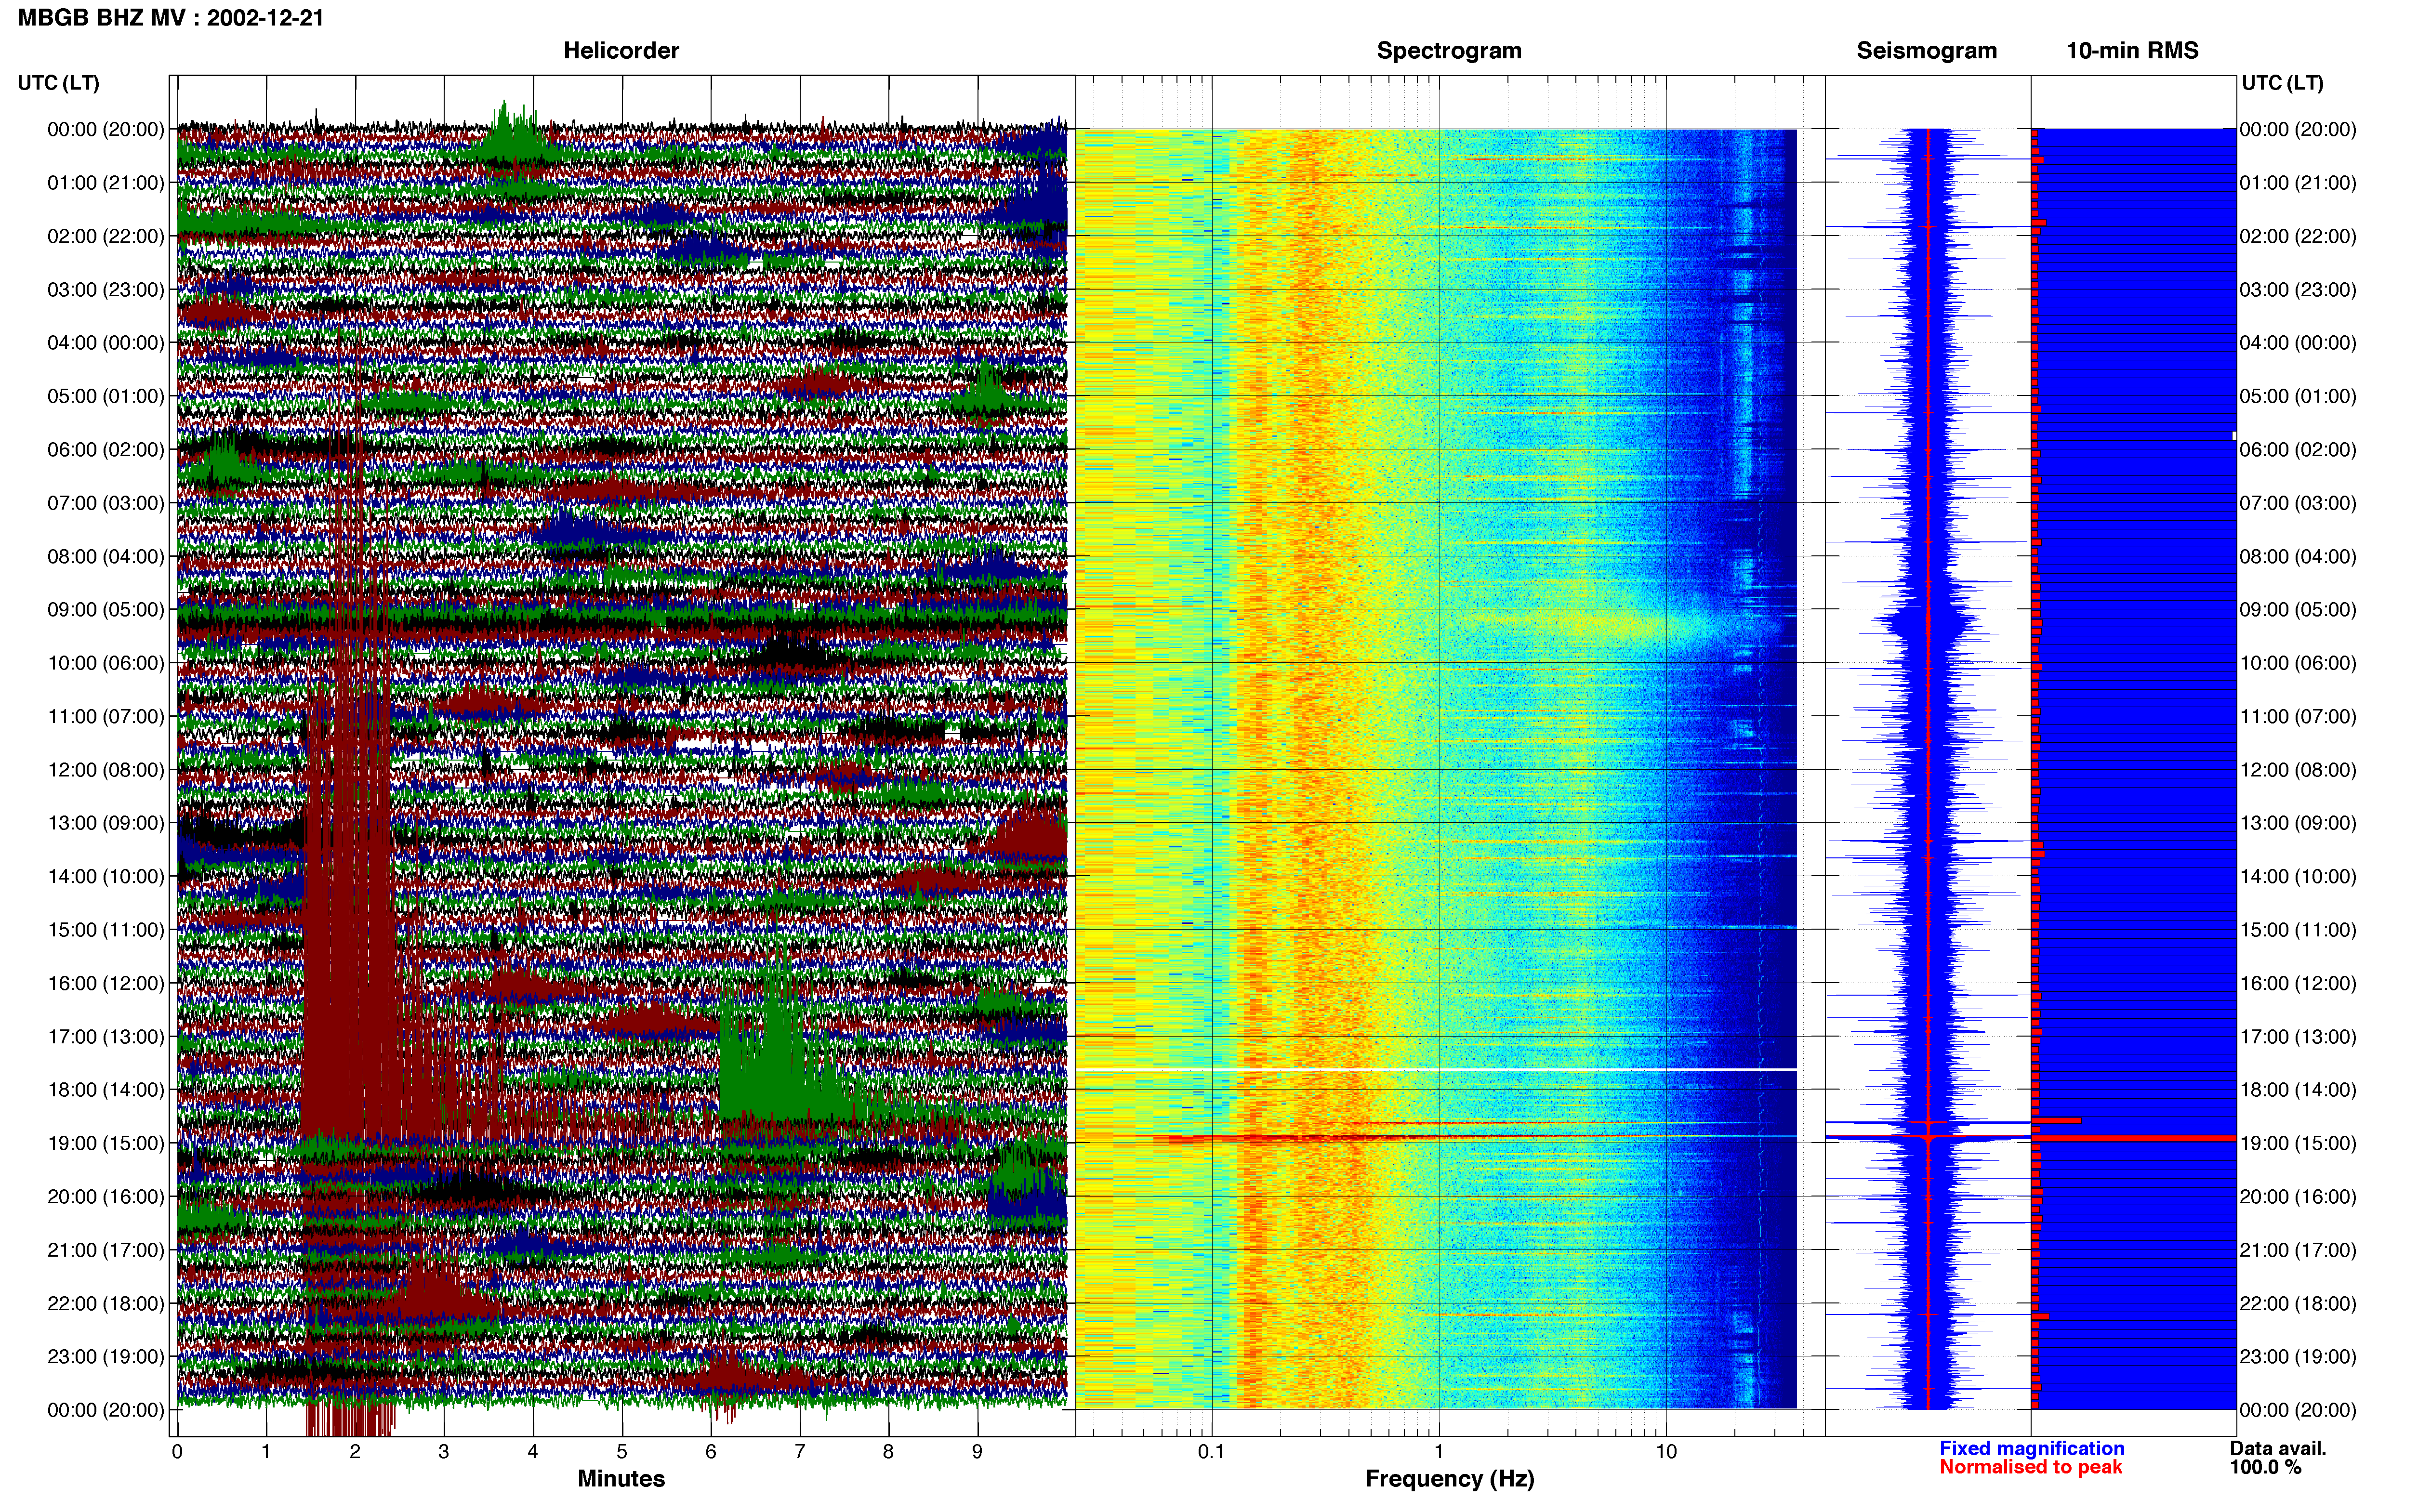The width and height of the screenshot is (2418, 1512).
Task: Click left time label '15:00 (11:00)'
Action: (106, 930)
